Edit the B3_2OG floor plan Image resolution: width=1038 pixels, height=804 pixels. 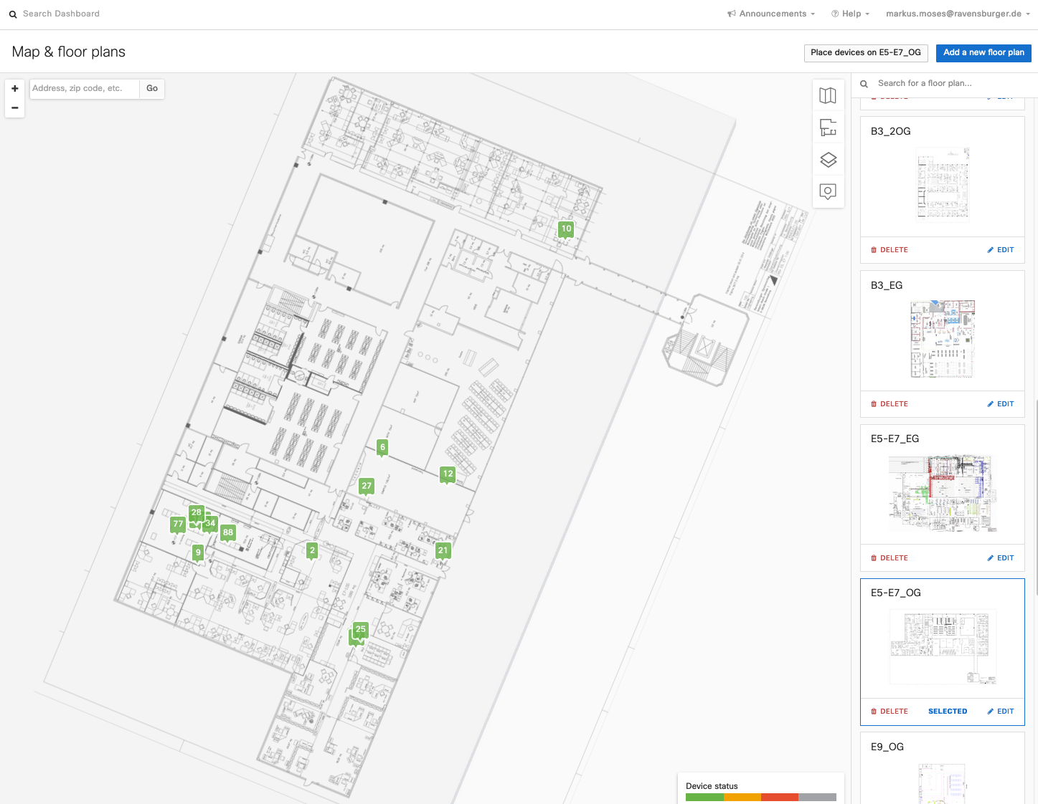(x=1000, y=249)
